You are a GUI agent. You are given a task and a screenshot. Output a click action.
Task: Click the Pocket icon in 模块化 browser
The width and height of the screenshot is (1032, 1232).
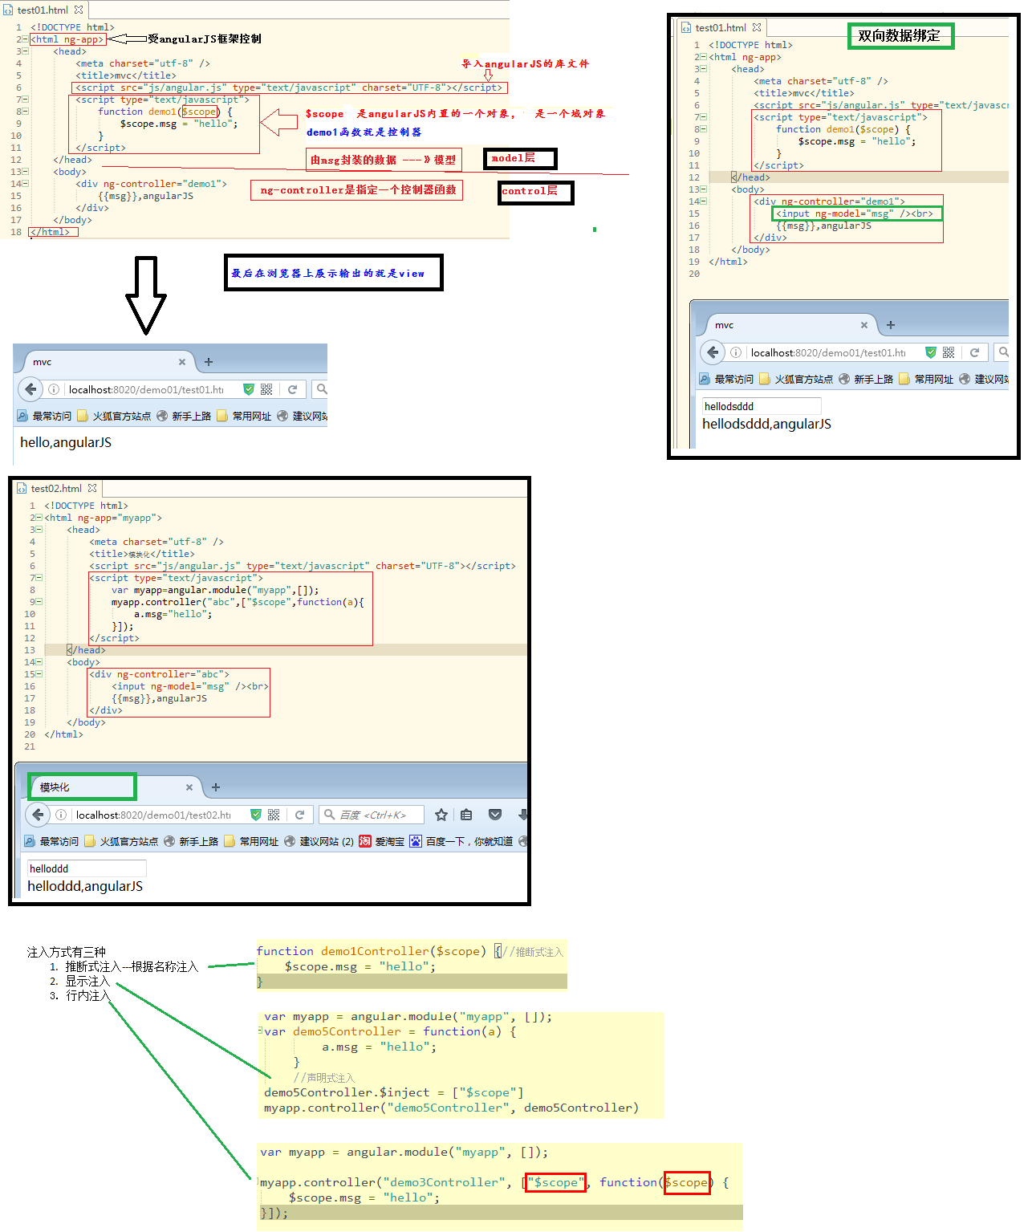[x=495, y=815]
